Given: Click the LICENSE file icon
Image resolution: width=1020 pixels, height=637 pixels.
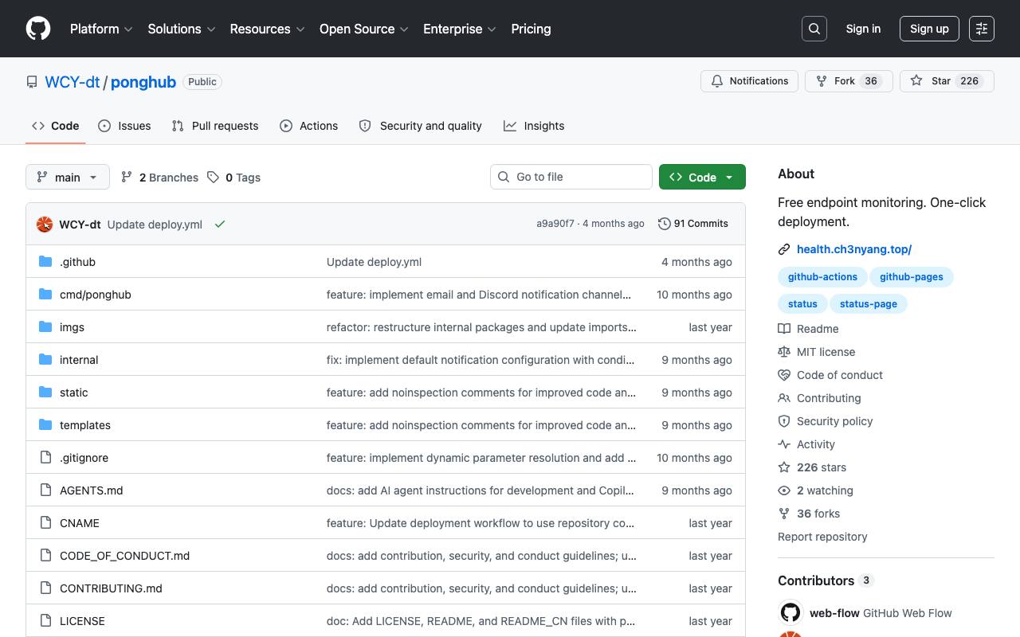Looking at the screenshot, I should click(x=45, y=621).
